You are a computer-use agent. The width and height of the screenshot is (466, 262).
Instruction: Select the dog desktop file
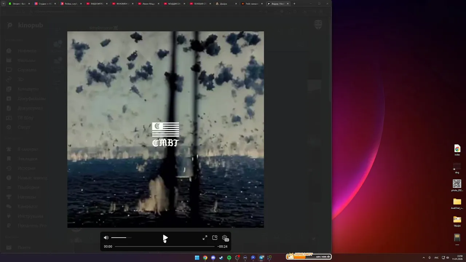click(457, 168)
